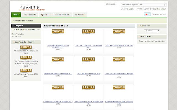Screen dimensions: 177x110
Task: Open China Statistical Yearbook for Regional link
Action: 119,75
